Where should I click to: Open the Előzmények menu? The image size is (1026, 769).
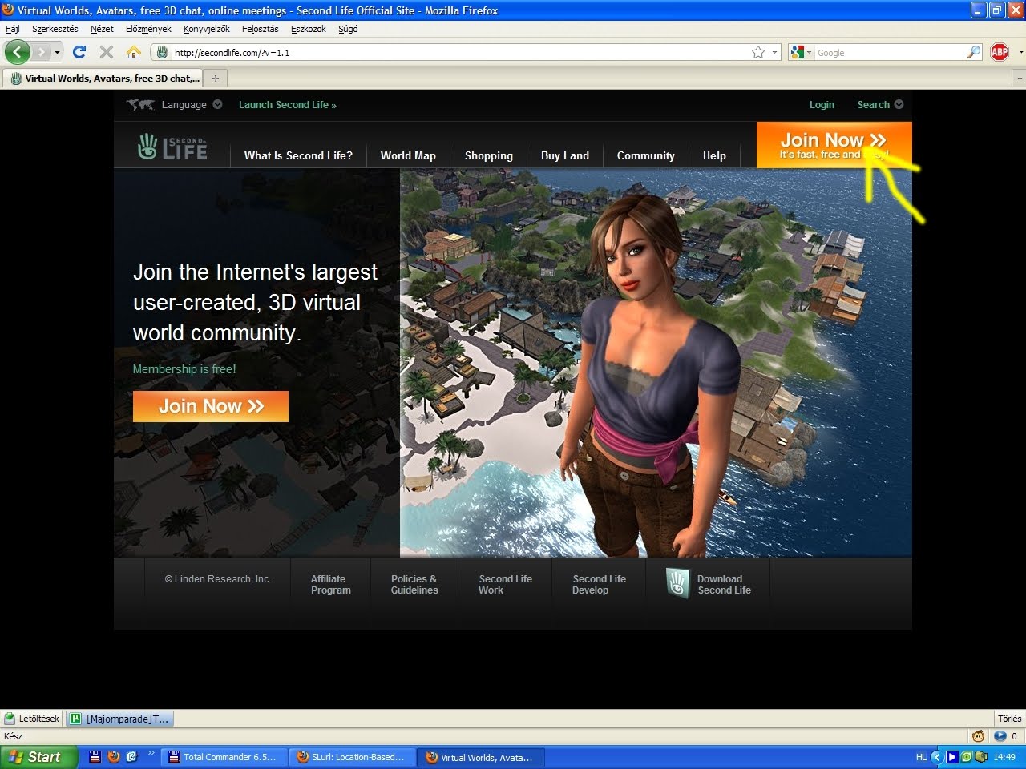point(148,29)
